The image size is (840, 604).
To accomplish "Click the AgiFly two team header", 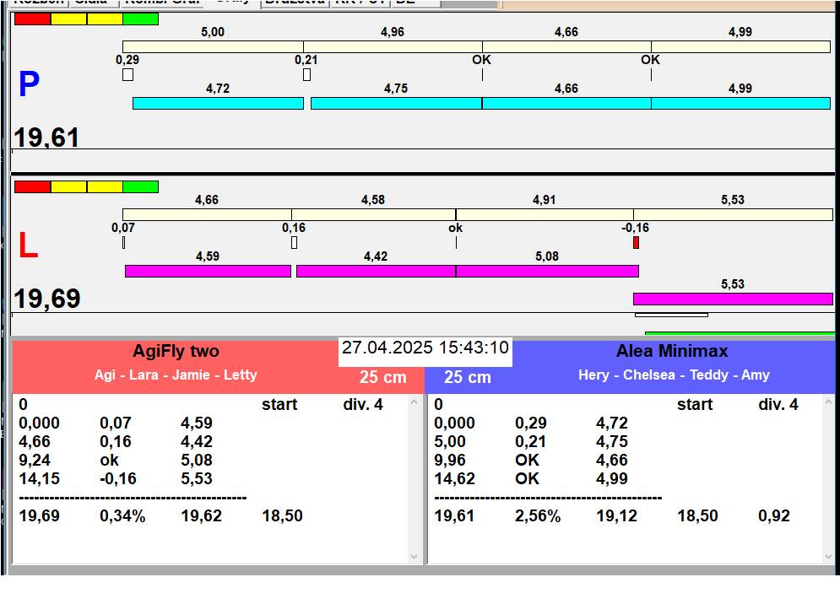I will pos(176,351).
